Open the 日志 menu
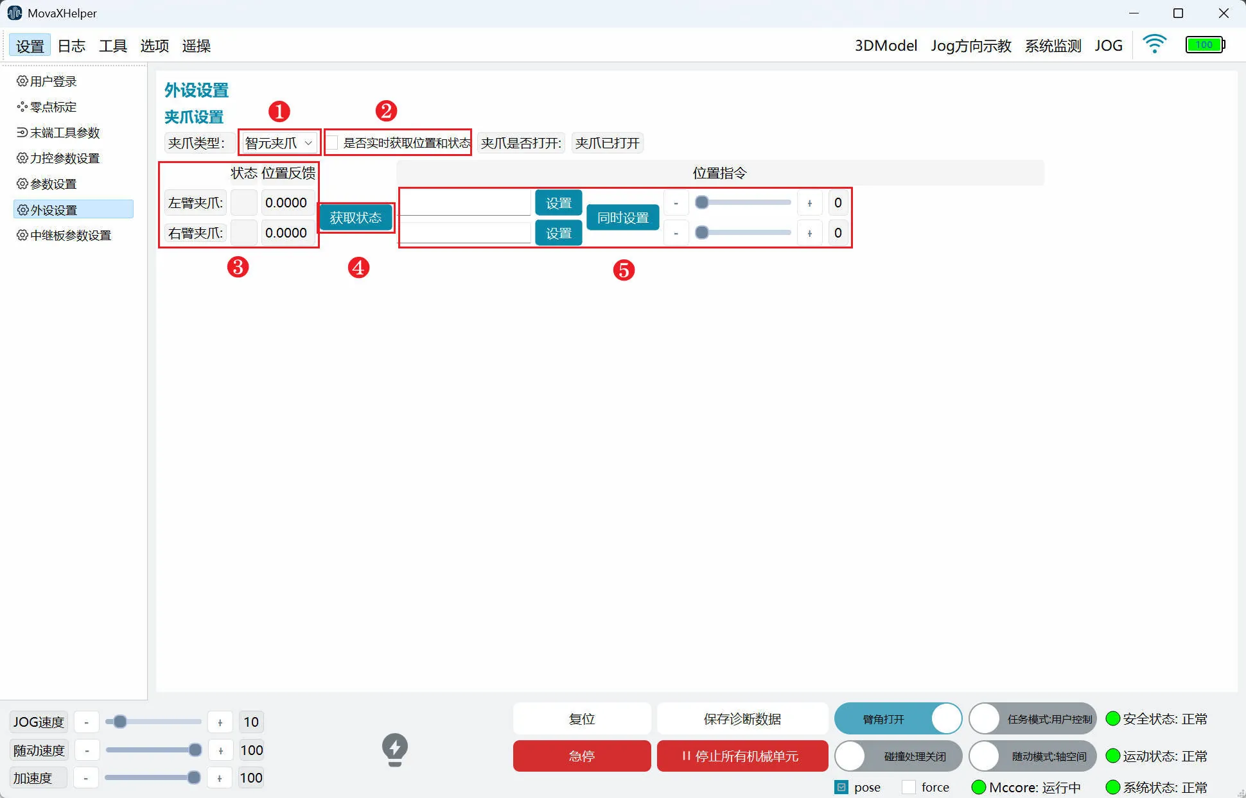The width and height of the screenshot is (1246, 798). 71,46
